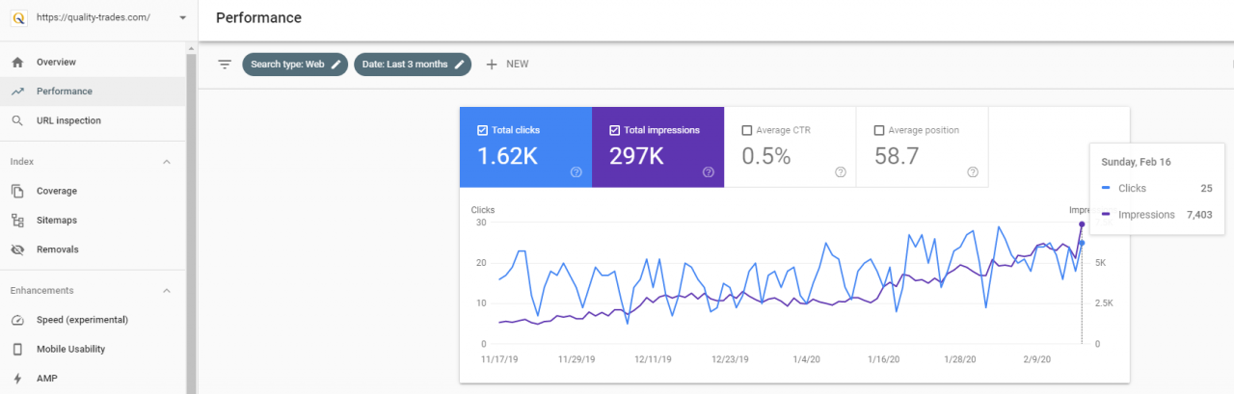
Task: Open the quality-trades.com property dropdown
Action: (183, 17)
